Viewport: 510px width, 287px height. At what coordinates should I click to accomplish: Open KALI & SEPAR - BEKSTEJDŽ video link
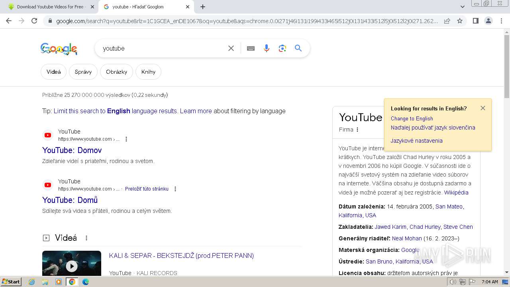(x=181, y=256)
